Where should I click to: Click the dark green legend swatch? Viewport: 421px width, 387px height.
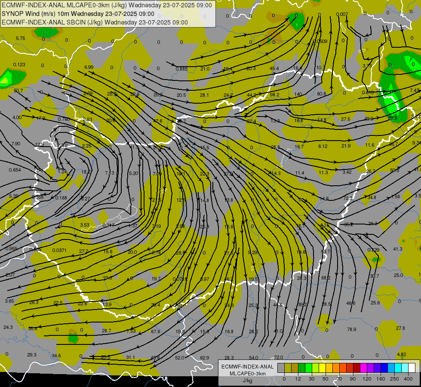[x=302, y=368]
